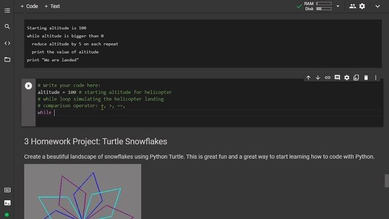389x219 pixels.
Task: Open the cell editor settings gear
Action: pyautogui.click(x=347, y=78)
